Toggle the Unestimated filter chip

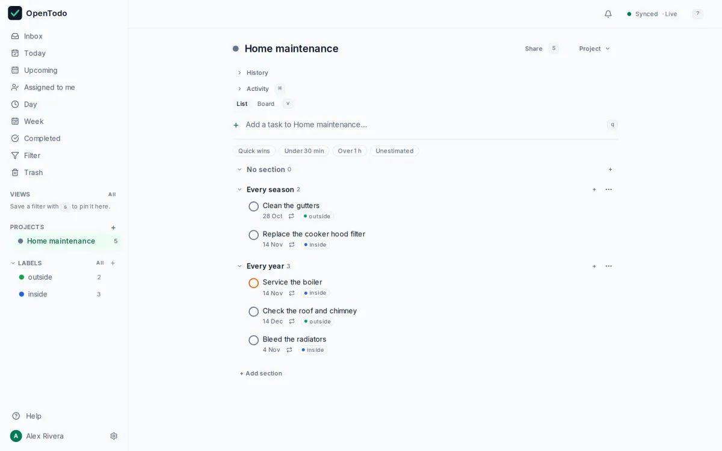pyautogui.click(x=394, y=151)
